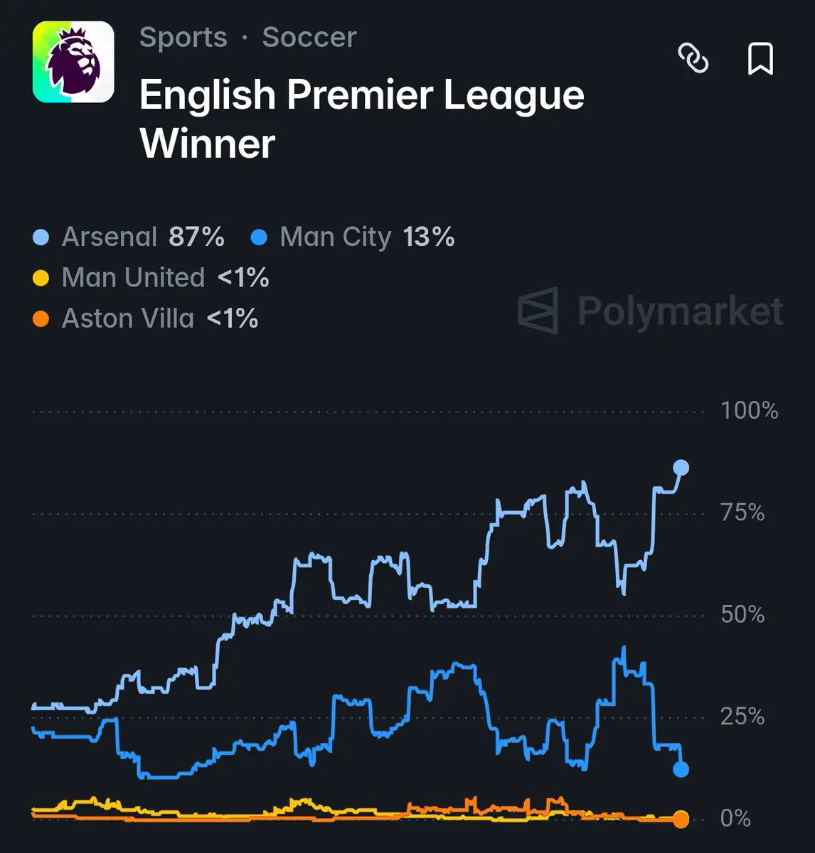The width and height of the screenshot is (815, 853).
Task: Click the 100% axis label
Action: pos(749,411)
